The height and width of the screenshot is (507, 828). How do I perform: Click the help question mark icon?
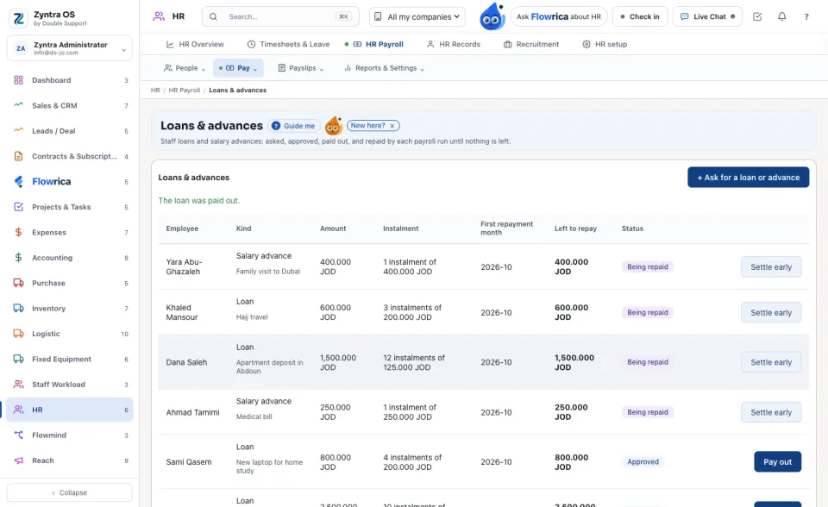pyautogui.click(x=806, y=16)
